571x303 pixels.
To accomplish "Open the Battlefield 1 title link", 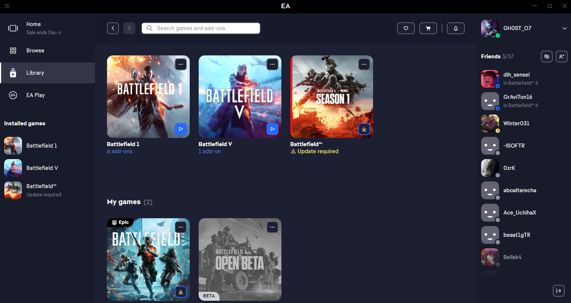I will [x=123, y=144].
